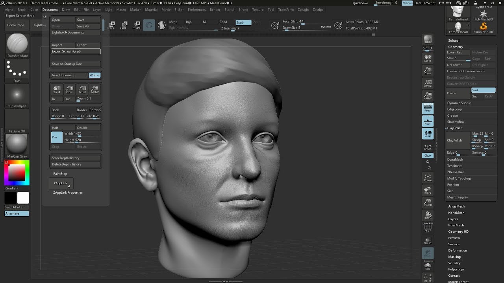This screenshot has width=504, height=283.
Task: Click the Save As Startup Doc button
Action: click(x=76, y=64)
